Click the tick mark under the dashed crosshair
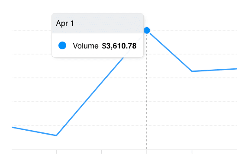This screenshot has height=164, width=248. (147, 152)
